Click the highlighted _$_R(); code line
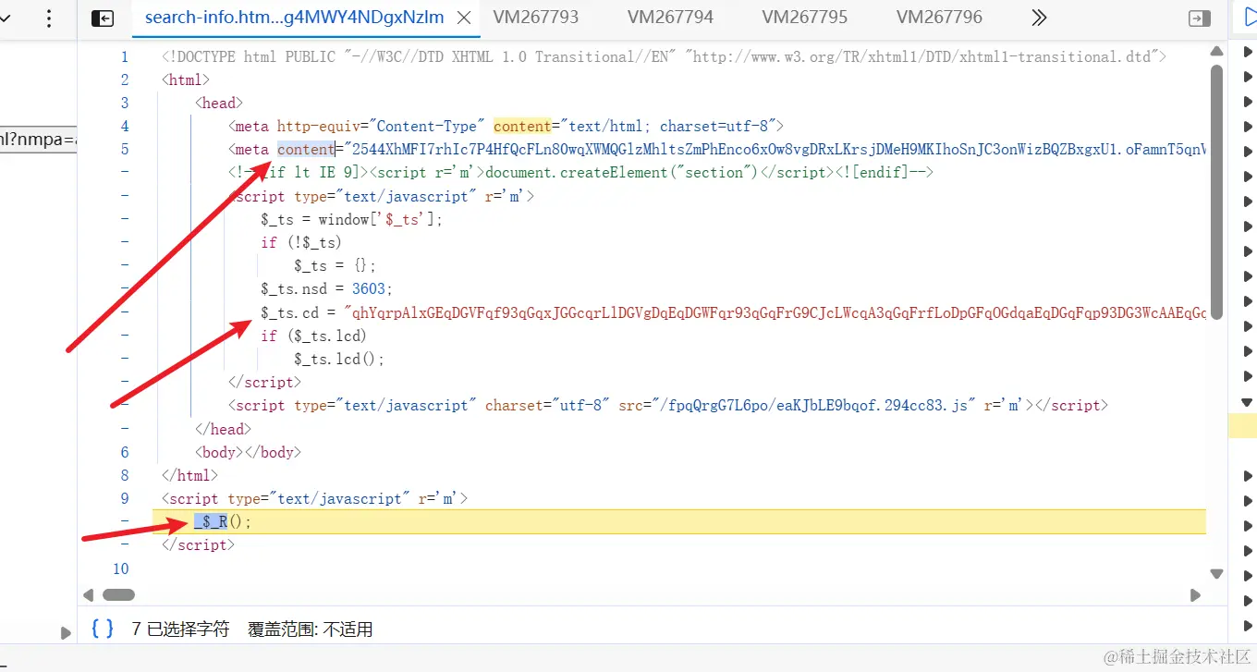Image resolution: width=1257 pixels, height=672 pixels. click(679, 521)
